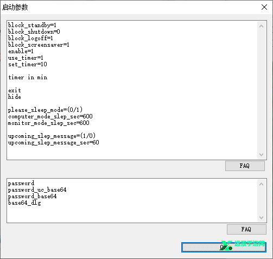Click the monitor_mode_slep_sec=600 line
The image size is (273, 259).
pos(49,123)
